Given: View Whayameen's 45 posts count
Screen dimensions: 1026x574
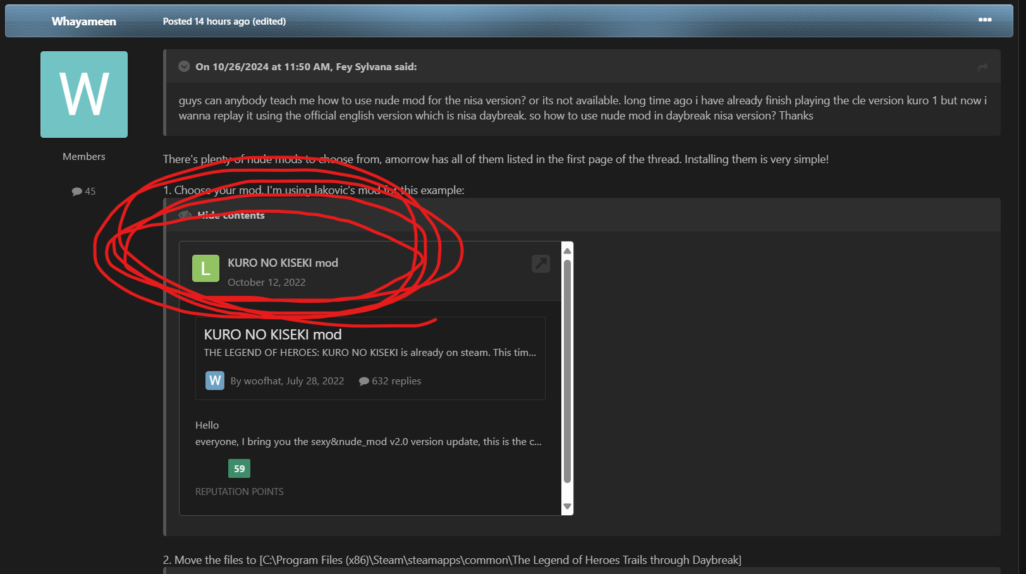Looking at the screenshot, I should tap(84, 191).
